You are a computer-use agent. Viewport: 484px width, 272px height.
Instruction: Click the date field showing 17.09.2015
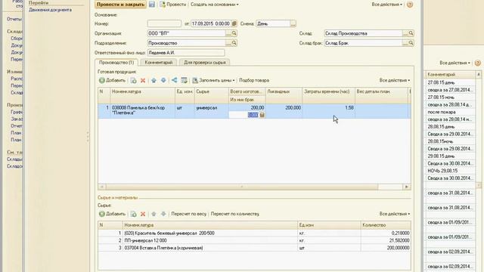click(x=211, y=23)
